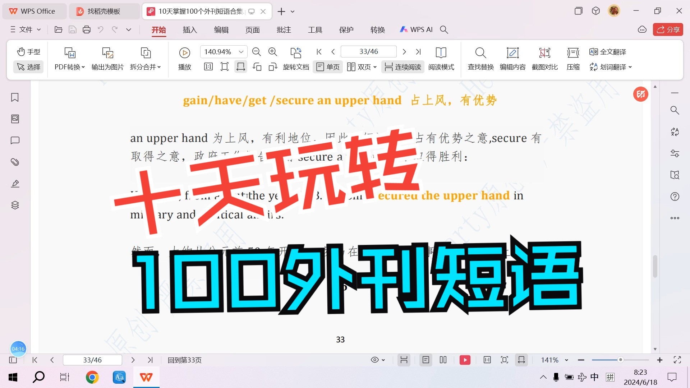Switch to the Edit tab
The width and height of the screenshot is (690, 388).
click(221, 30)
